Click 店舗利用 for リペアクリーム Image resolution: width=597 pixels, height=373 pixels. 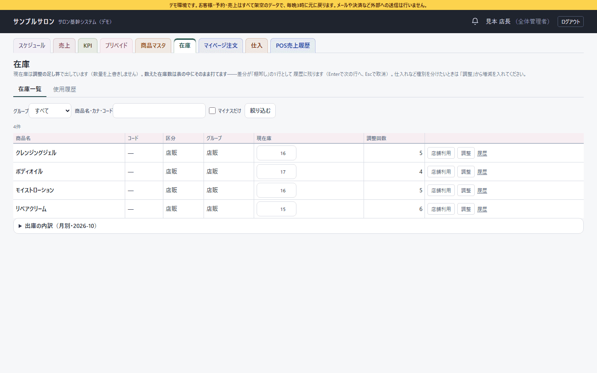[441, 209]
